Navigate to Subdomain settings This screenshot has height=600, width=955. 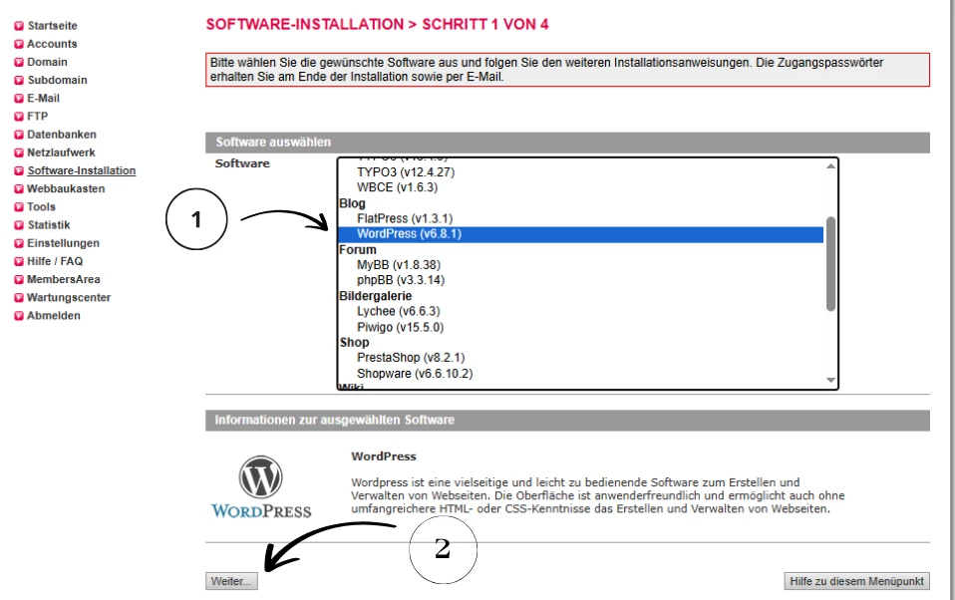[x=57, y=80]
